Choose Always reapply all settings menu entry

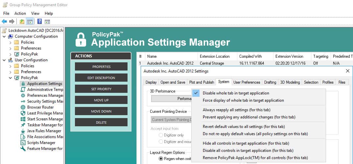click(259, 110)
